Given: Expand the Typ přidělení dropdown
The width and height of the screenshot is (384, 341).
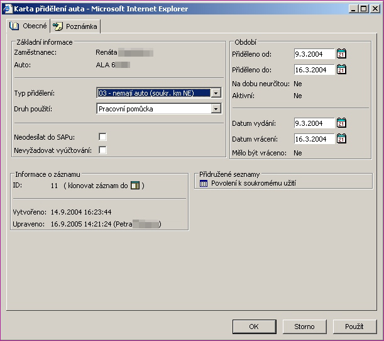Looking at the screenshot, I should tap(216, 93).
